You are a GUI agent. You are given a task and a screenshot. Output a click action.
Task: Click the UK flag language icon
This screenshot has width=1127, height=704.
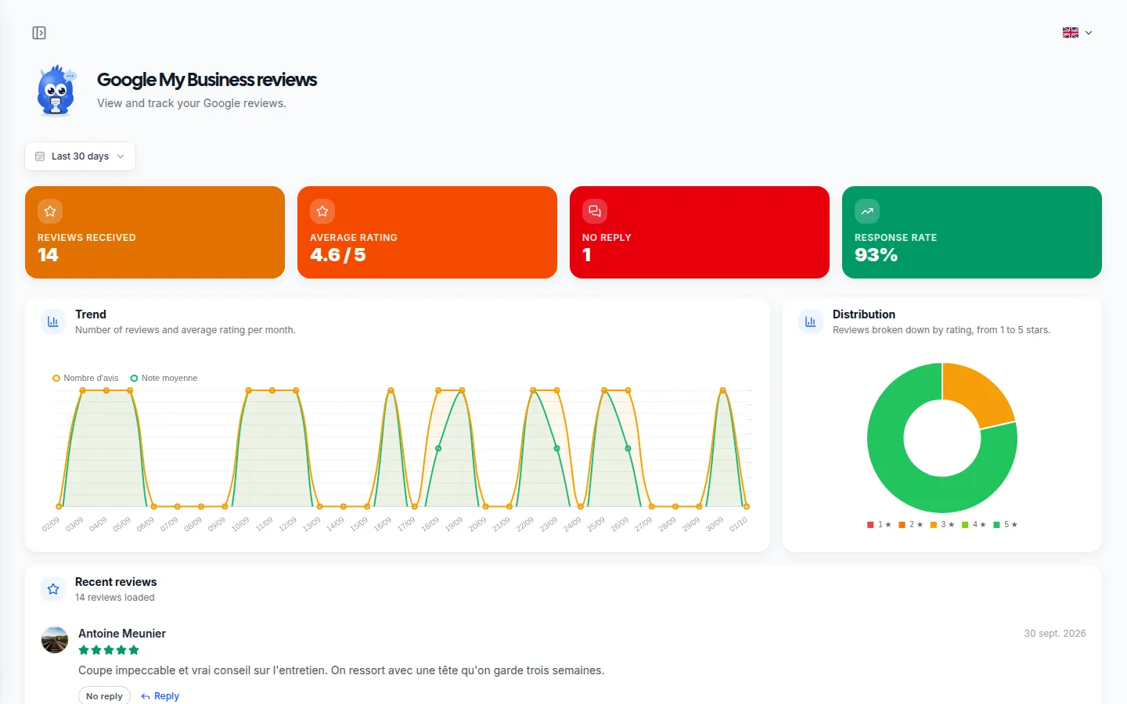pyautogui.click(x=1071, y=33)
